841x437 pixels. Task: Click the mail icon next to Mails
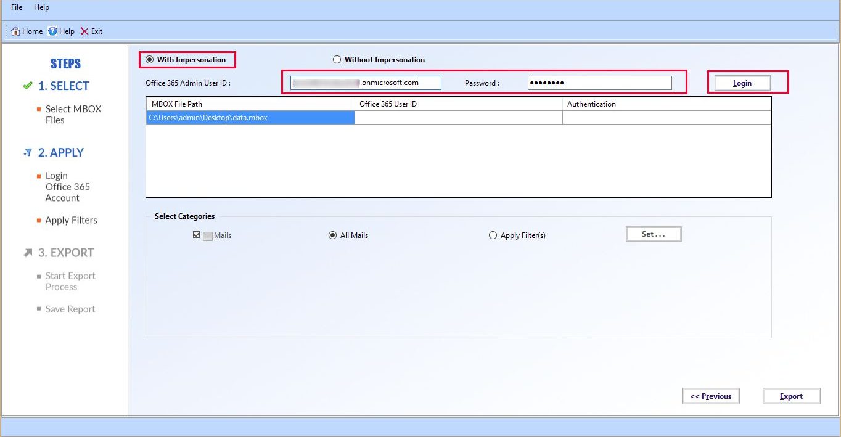(x=208, y=235)
